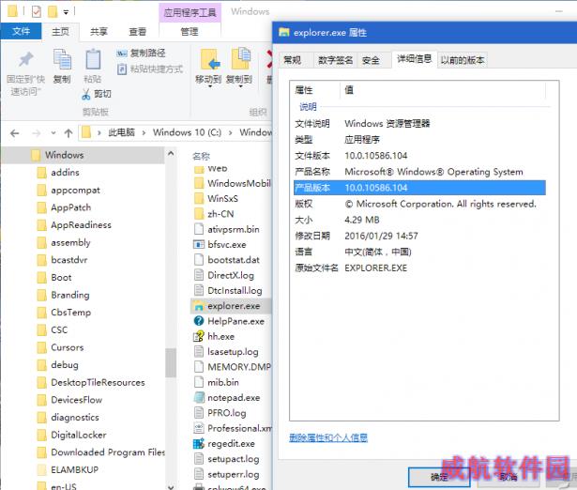
Task: Open the Previous Versions (以前的版本) tab
Action: pyautogui.click(x=463, y=60)
